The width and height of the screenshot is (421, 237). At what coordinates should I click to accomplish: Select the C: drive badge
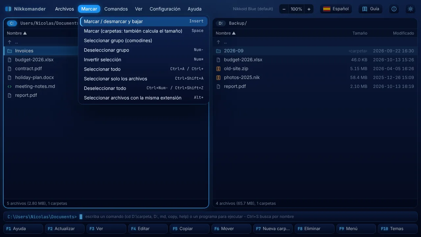[x=12, y=23]
